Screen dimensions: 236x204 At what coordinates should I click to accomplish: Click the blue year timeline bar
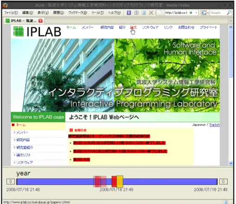click(x=117, y=182)
